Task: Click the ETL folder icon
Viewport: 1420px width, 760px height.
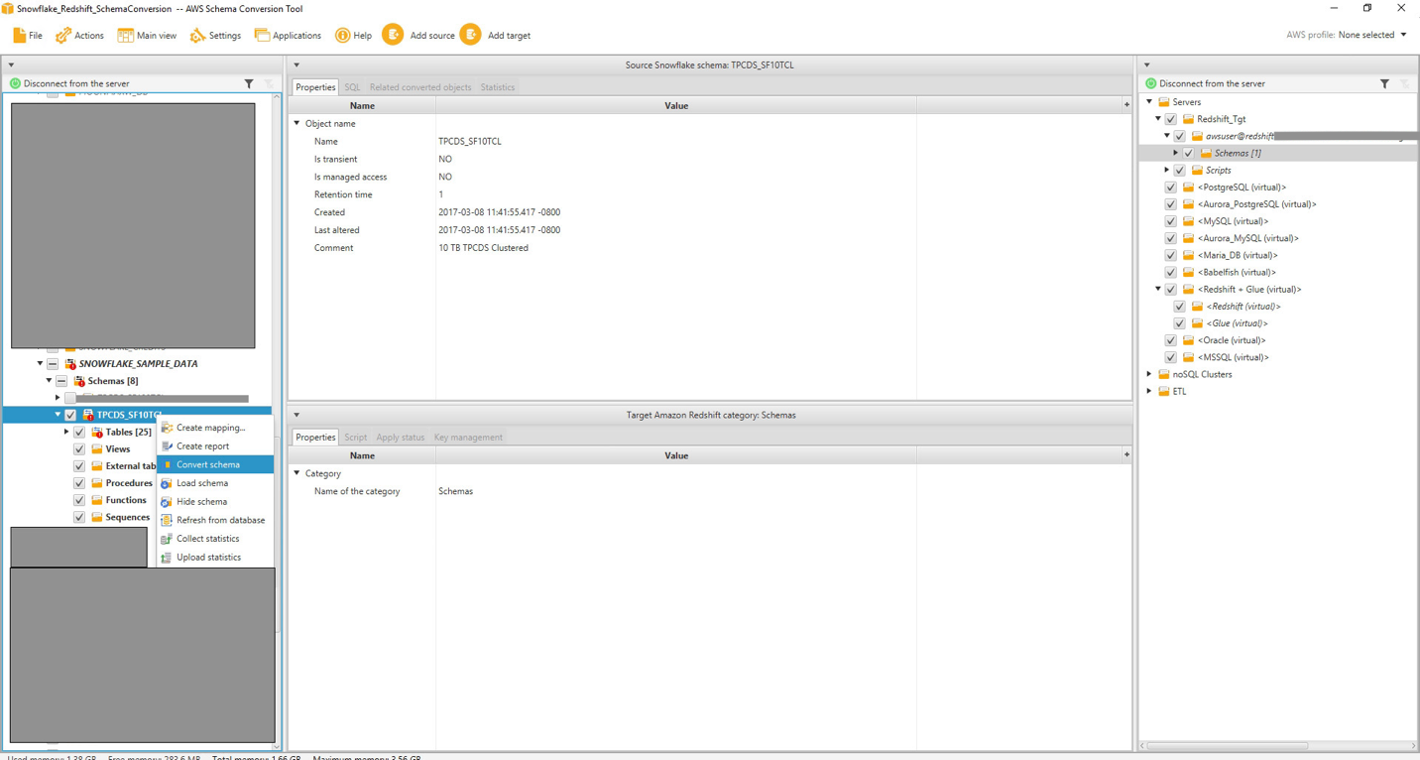Action: pos(1164,391)
